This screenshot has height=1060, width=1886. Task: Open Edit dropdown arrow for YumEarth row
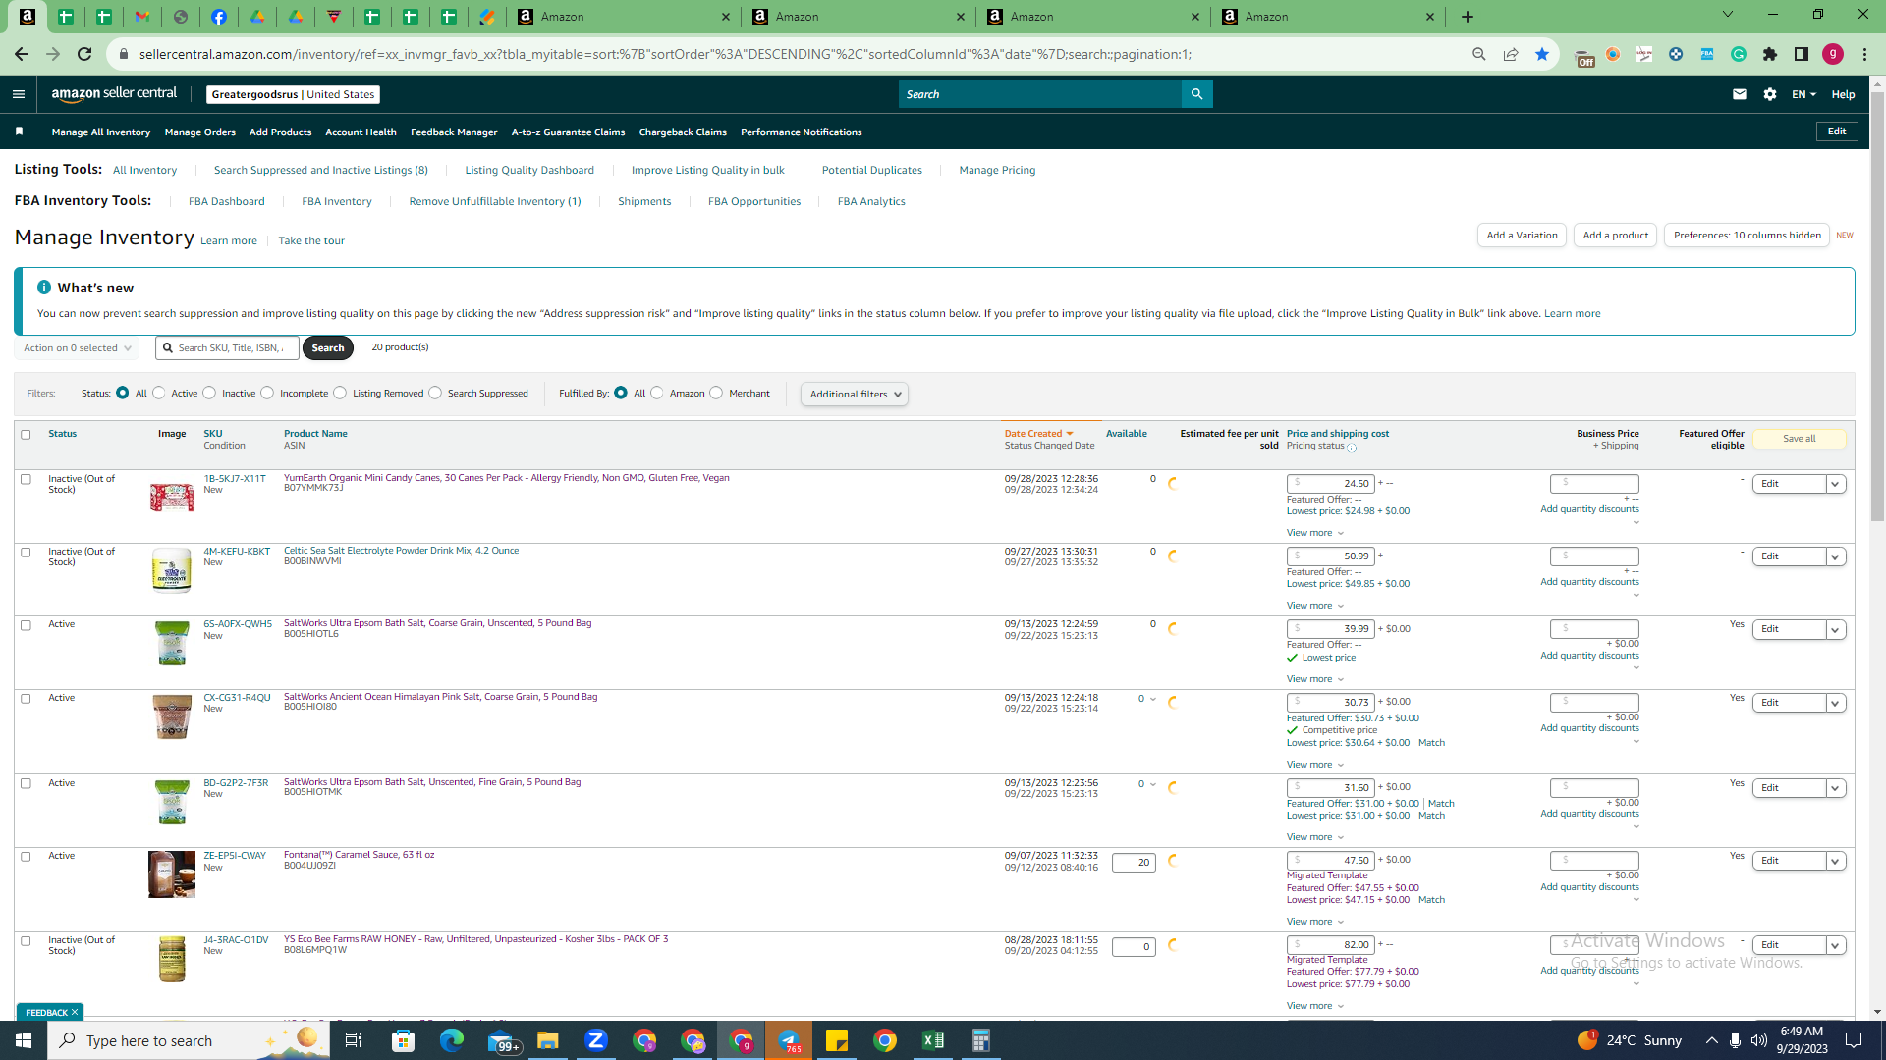point(1835,484)
